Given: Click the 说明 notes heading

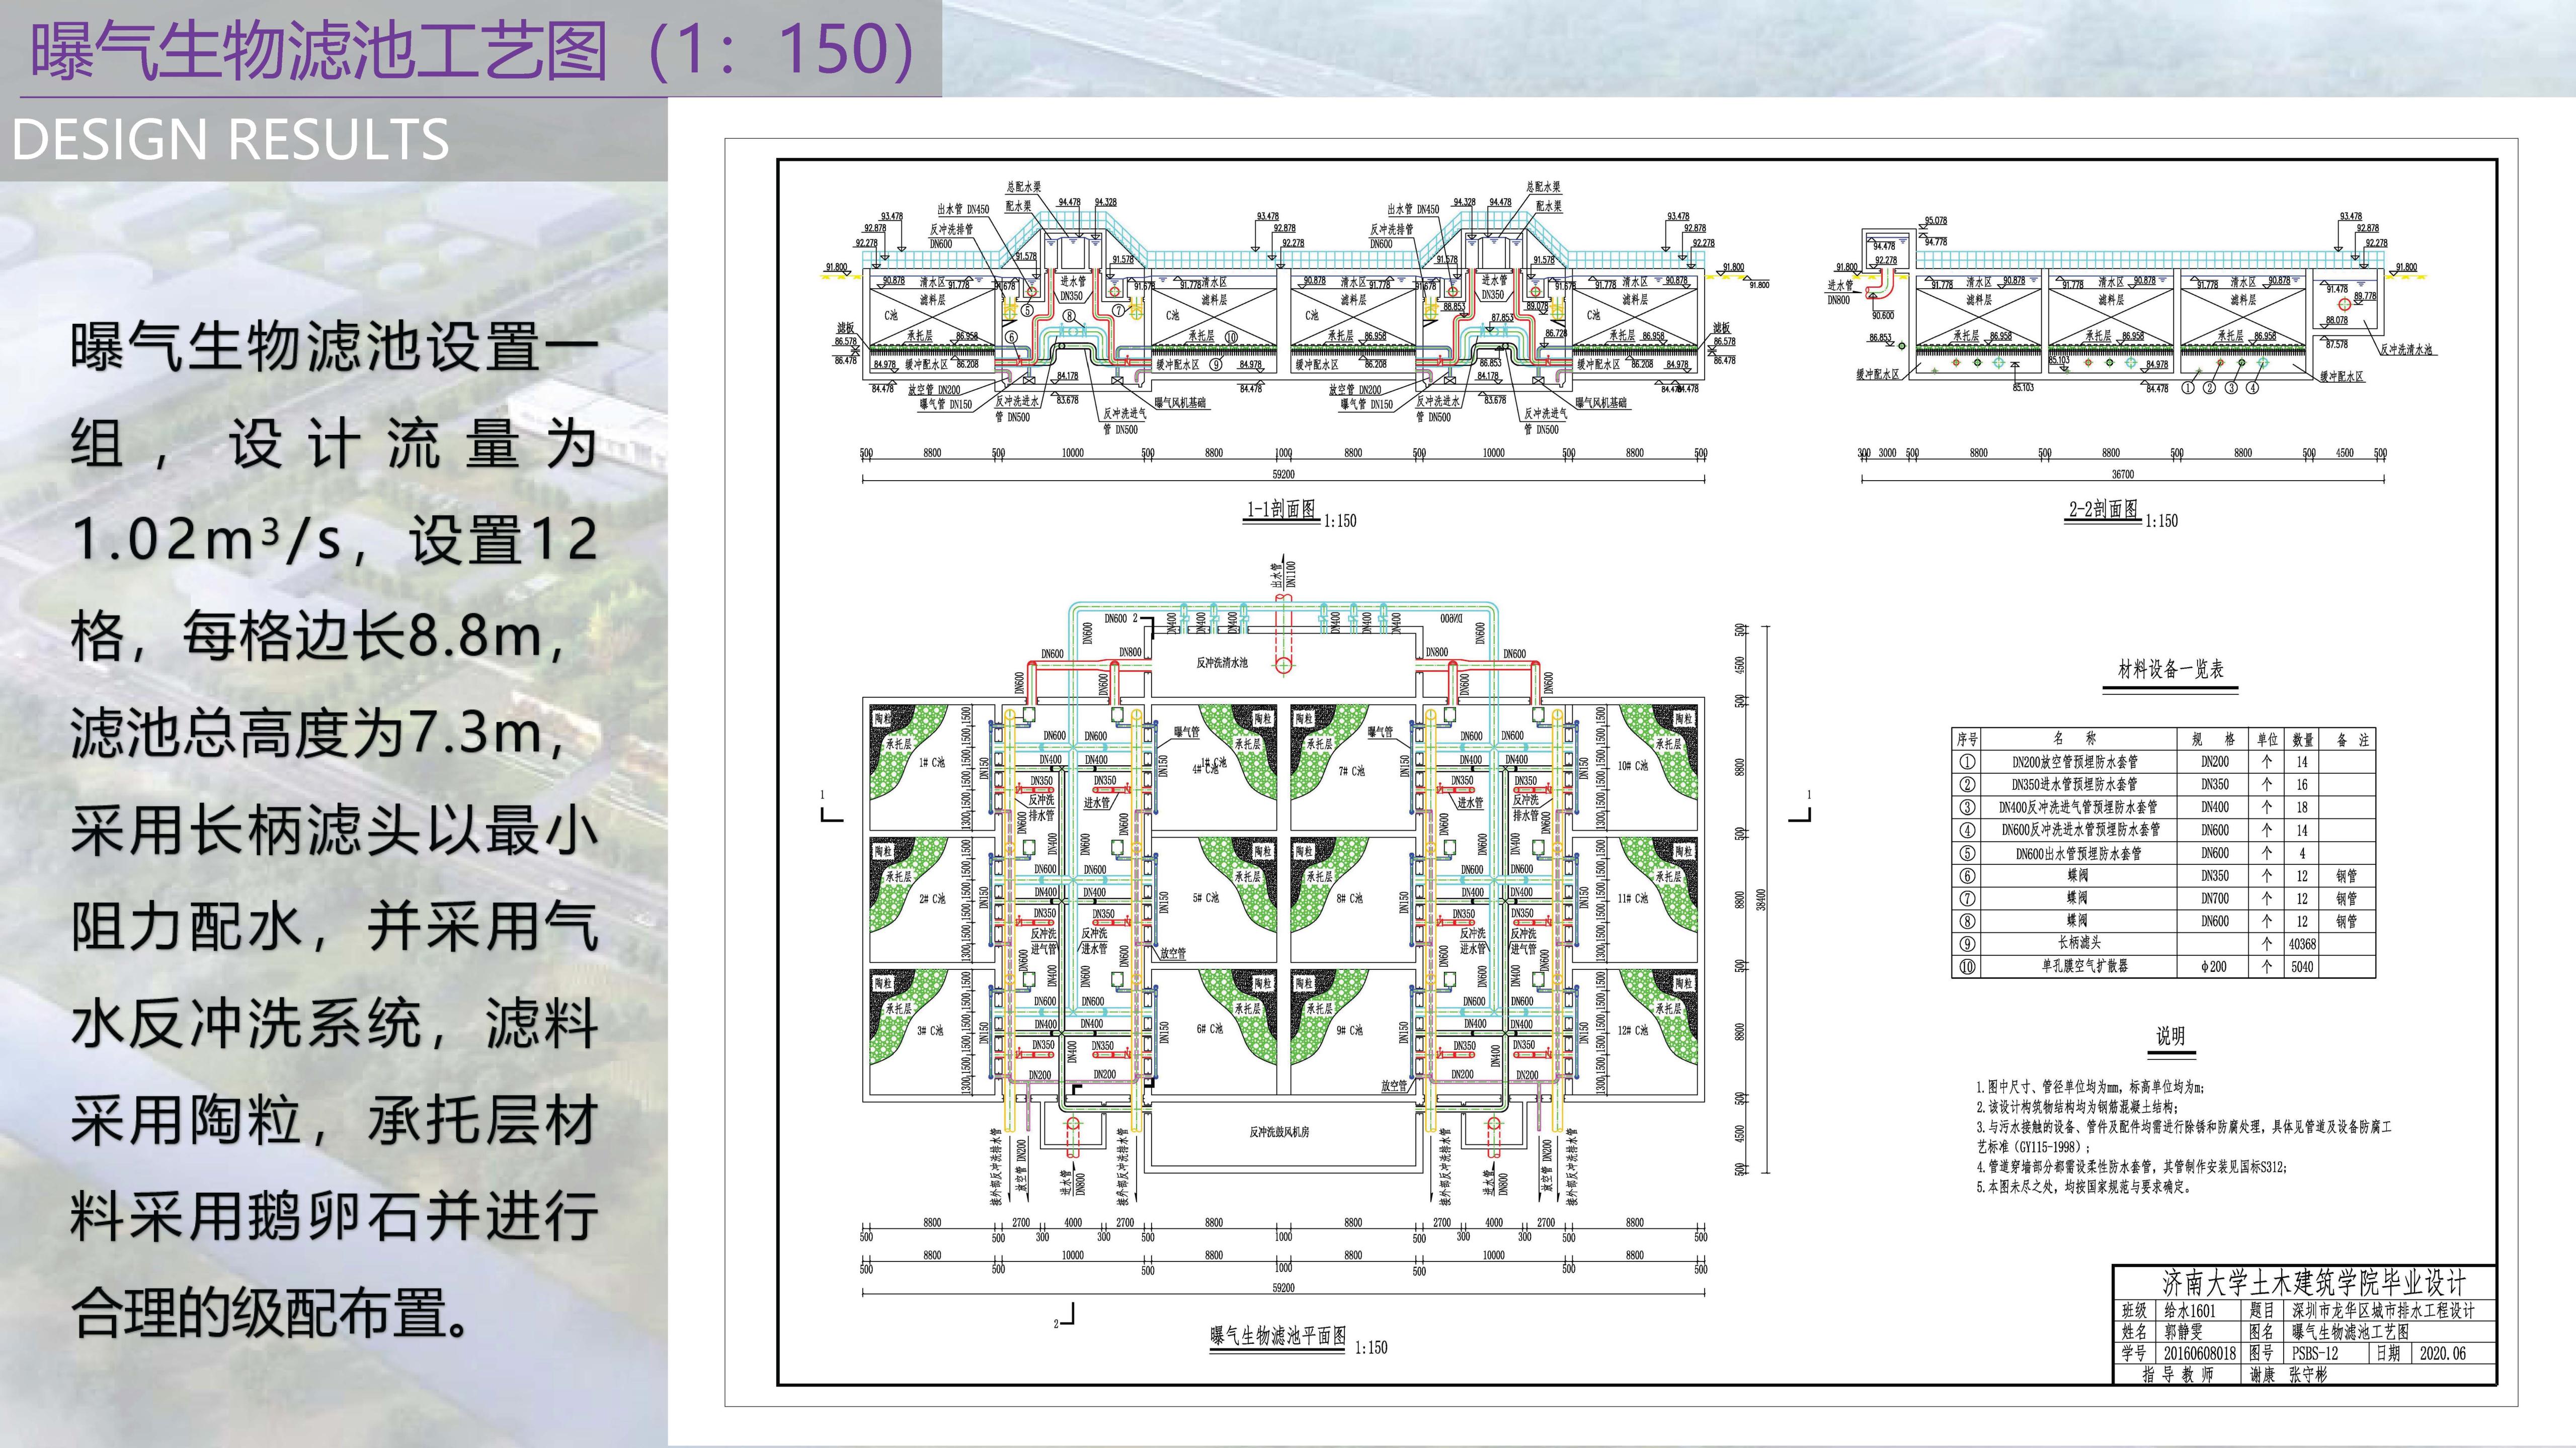Looking at the screenshot, I should coord(2170,1036).
